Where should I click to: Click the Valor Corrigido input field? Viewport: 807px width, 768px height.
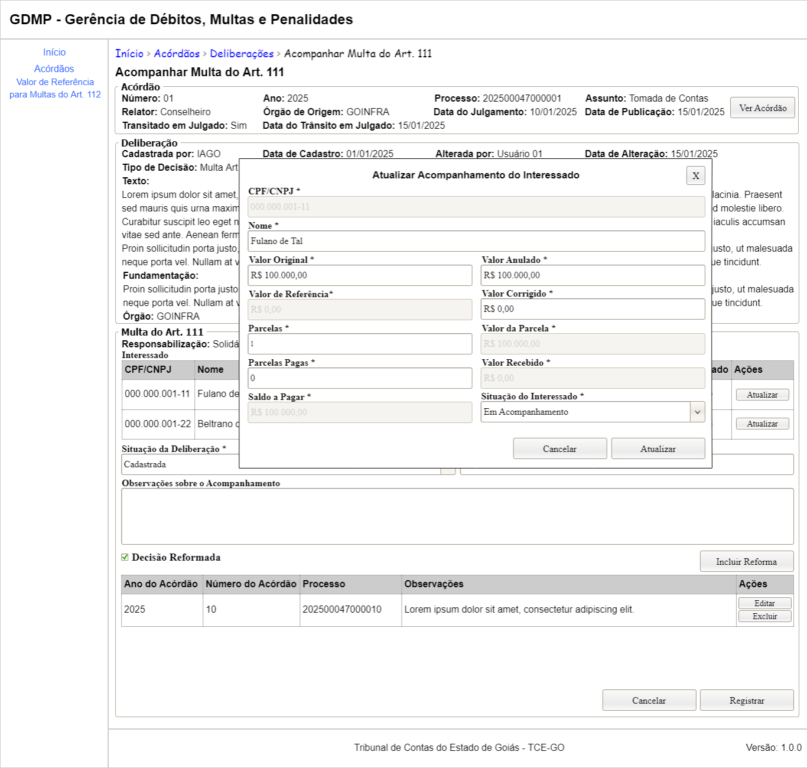[593, 309]
